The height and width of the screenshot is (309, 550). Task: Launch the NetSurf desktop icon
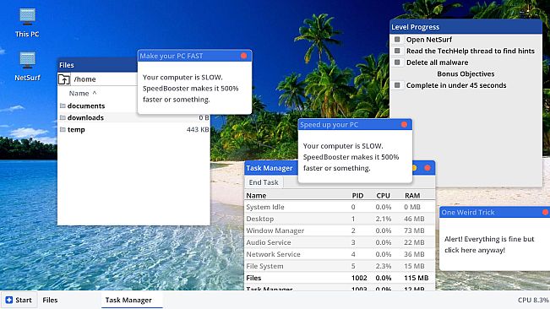(27, 66)
